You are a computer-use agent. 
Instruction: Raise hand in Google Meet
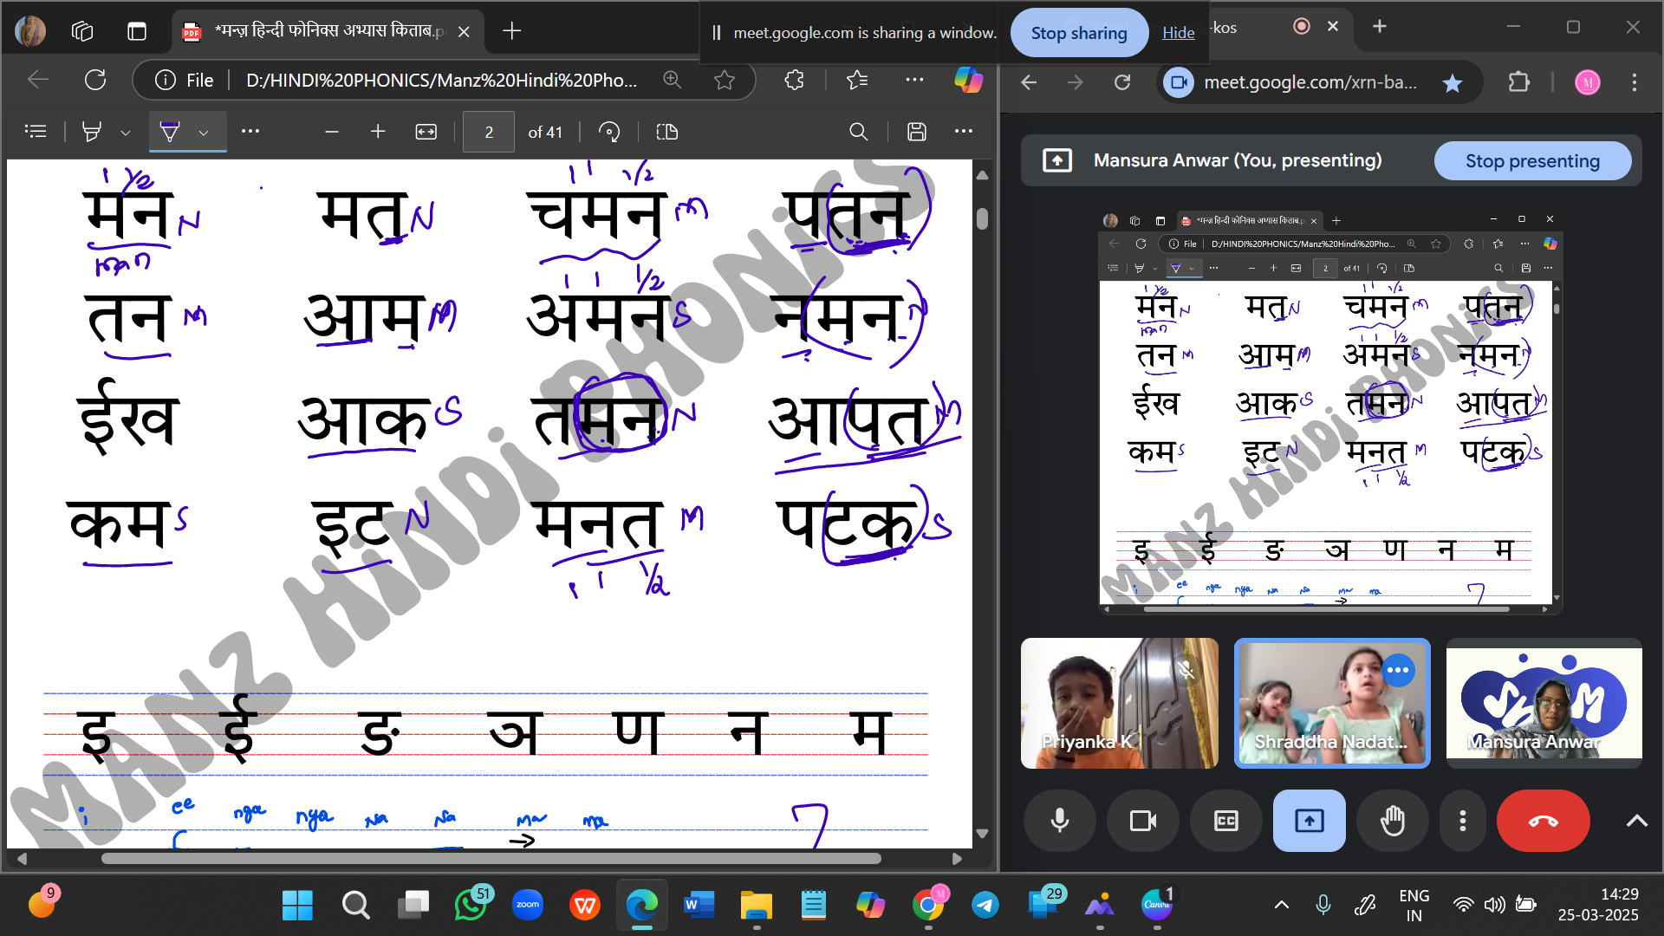1392,820
